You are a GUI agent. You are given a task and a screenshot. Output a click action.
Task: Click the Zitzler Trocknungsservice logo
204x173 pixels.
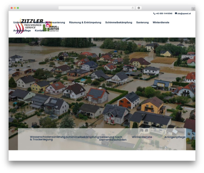tap(29, 26)
